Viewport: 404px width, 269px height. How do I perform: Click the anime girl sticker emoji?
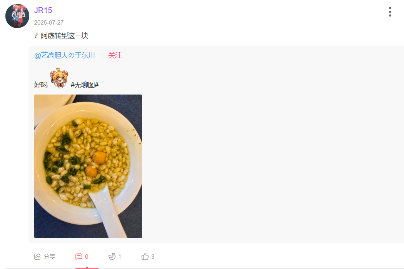pos(59,78)
